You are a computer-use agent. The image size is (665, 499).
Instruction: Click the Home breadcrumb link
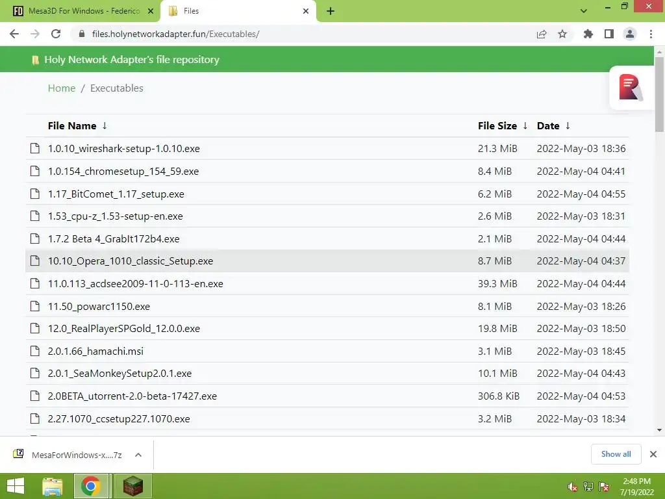point(62,88)
